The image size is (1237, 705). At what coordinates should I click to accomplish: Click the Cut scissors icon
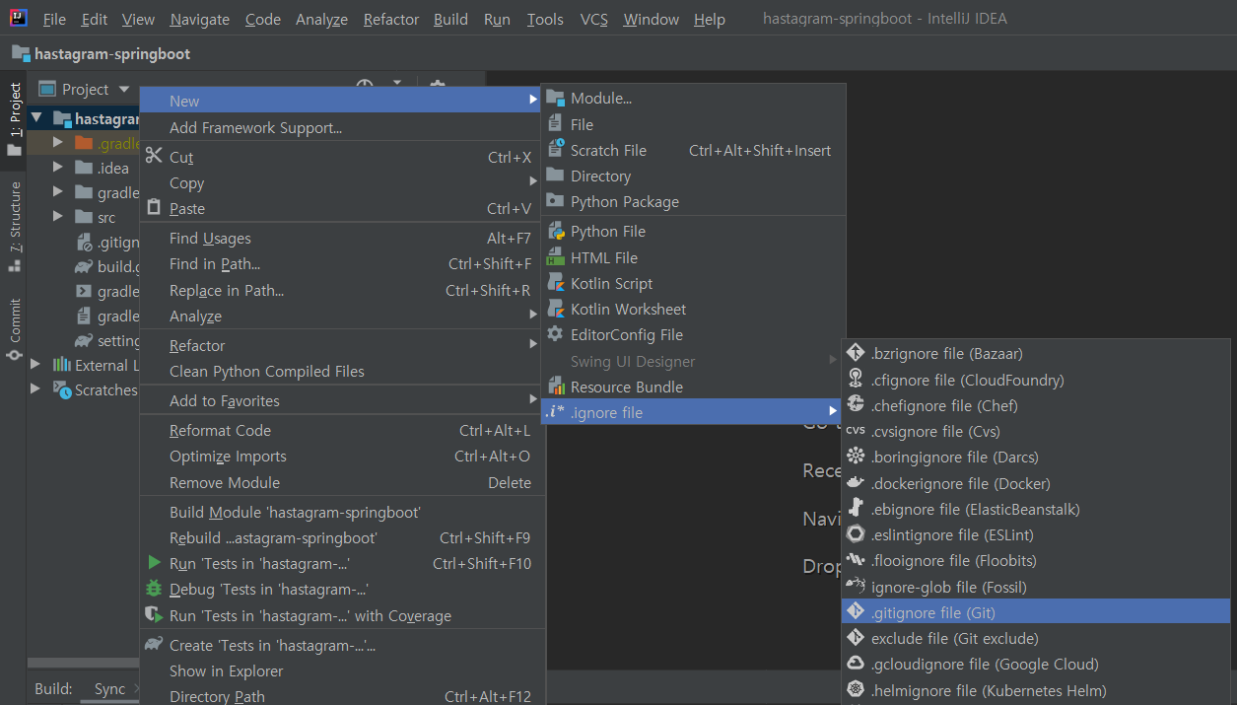153,156
